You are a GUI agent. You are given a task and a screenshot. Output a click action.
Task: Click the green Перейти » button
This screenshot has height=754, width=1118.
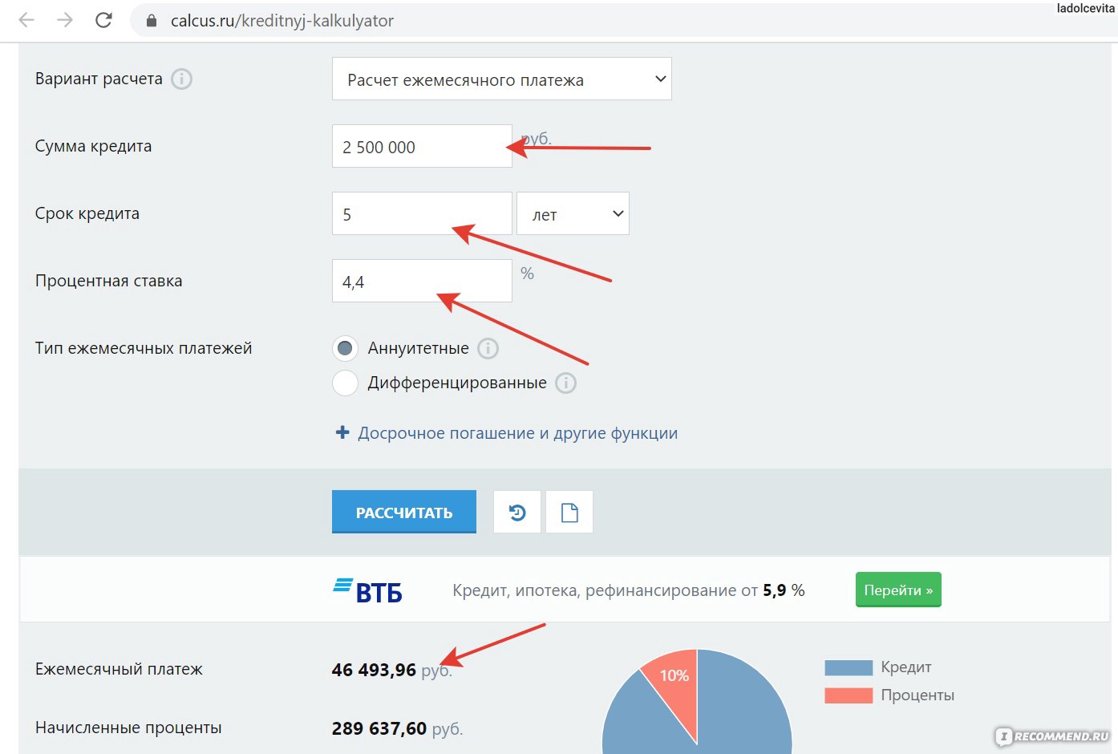point(898,590)
